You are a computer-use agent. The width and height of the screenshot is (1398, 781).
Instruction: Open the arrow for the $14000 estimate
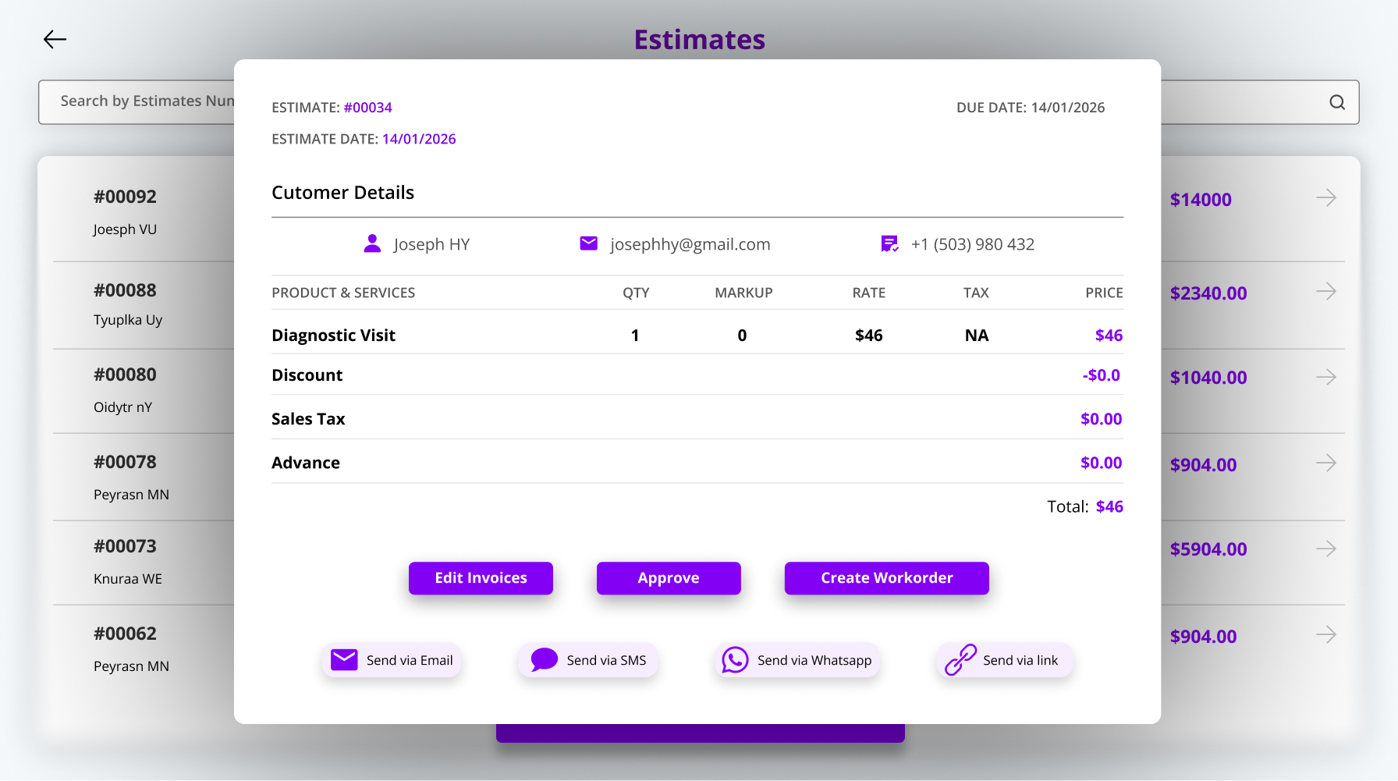tap(1325, 198)
